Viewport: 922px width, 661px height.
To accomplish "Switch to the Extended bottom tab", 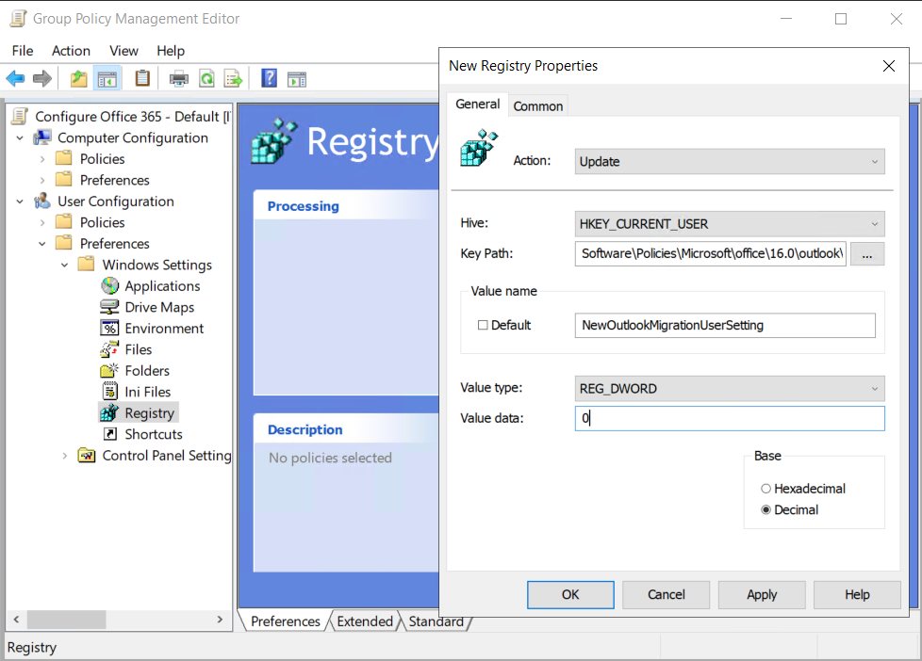I will coord(365,621).
